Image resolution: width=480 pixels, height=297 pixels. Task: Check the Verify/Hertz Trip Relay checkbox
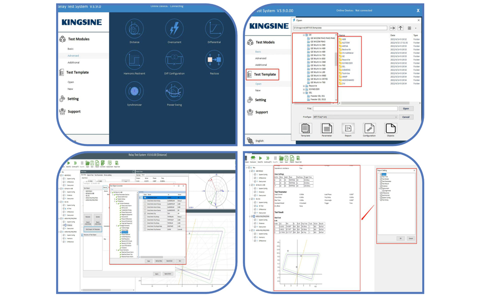click(145, 216)
